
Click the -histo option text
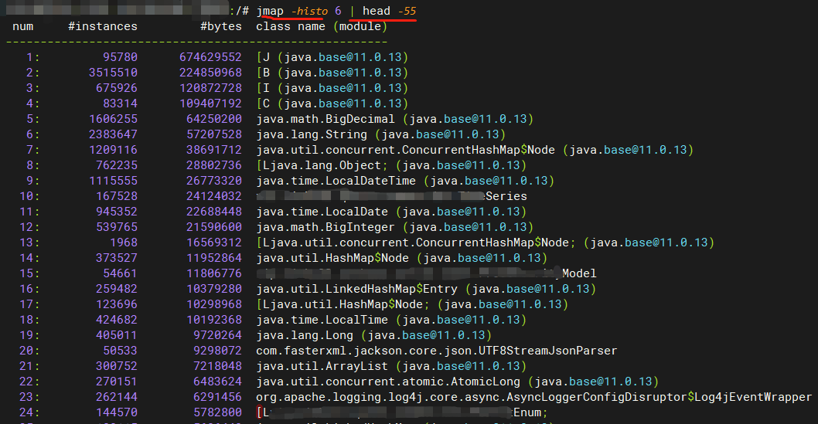[311, 11]
